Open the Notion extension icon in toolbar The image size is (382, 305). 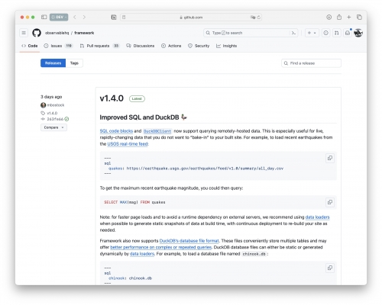[114, 18]
